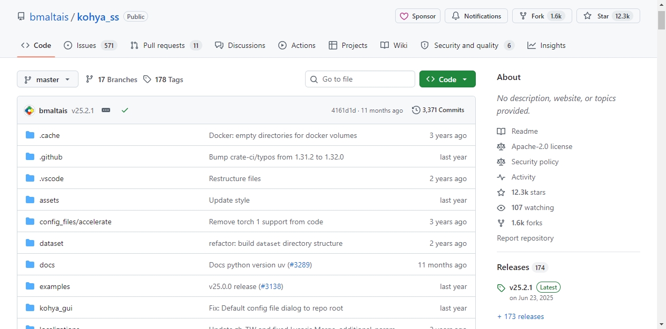Click the folder icon for .cache
The height and width of the screenshot is (329, 666).
pyautogui.click(x=30, y=135)
